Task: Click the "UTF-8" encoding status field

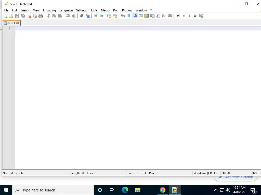Action: (x=226, y=173)
